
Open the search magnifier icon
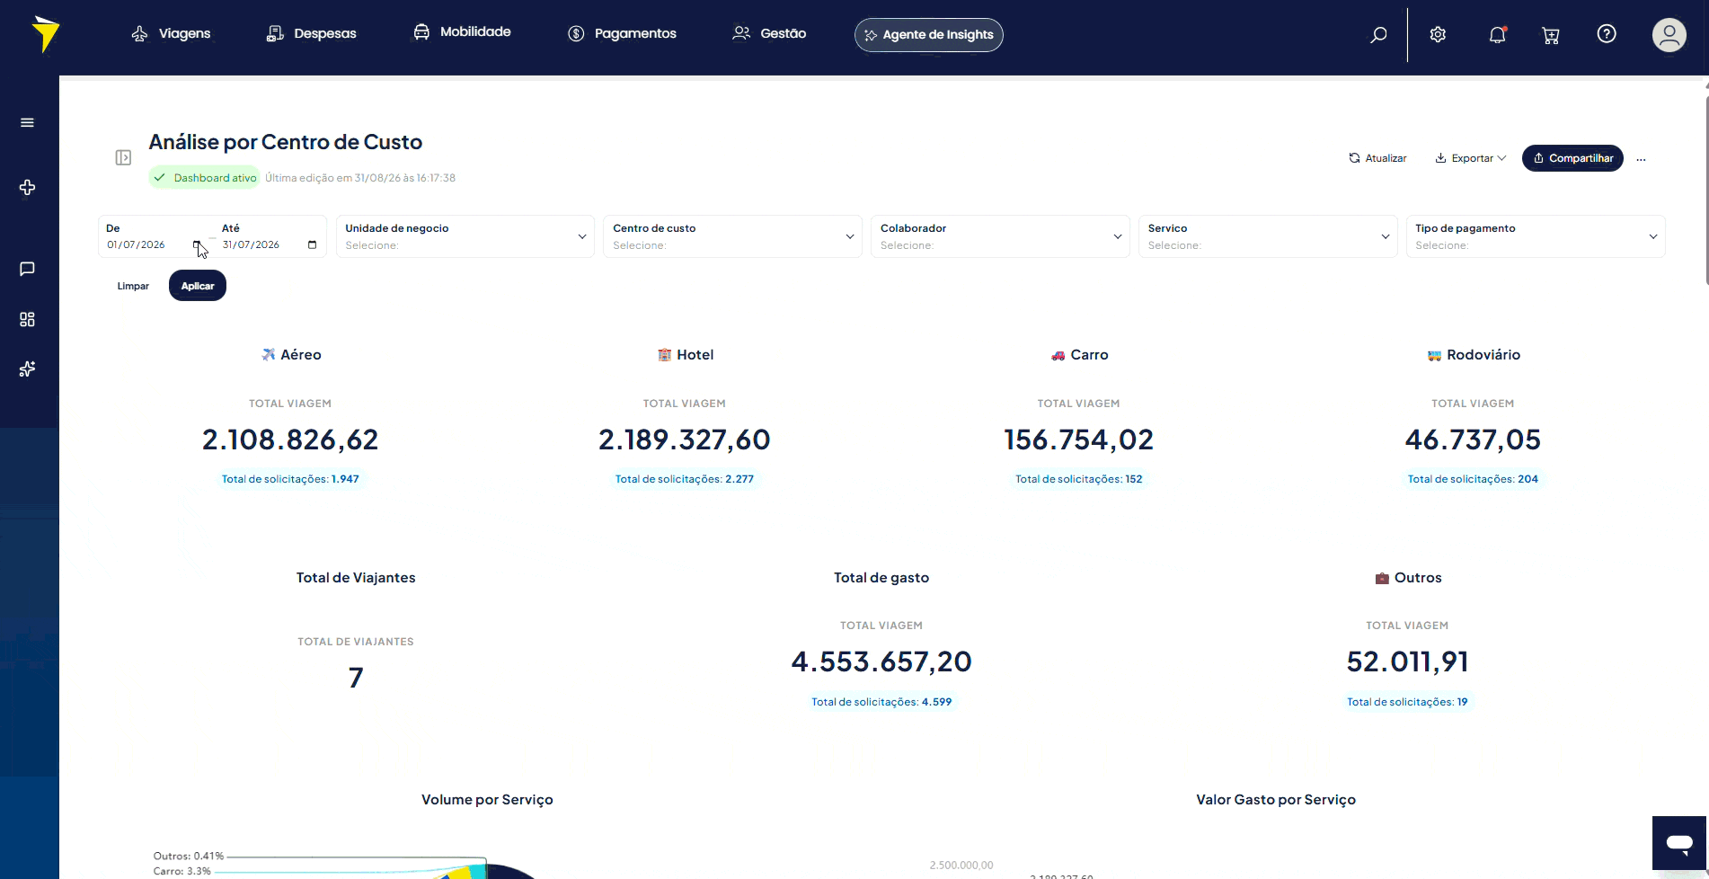click(1378, 35)
